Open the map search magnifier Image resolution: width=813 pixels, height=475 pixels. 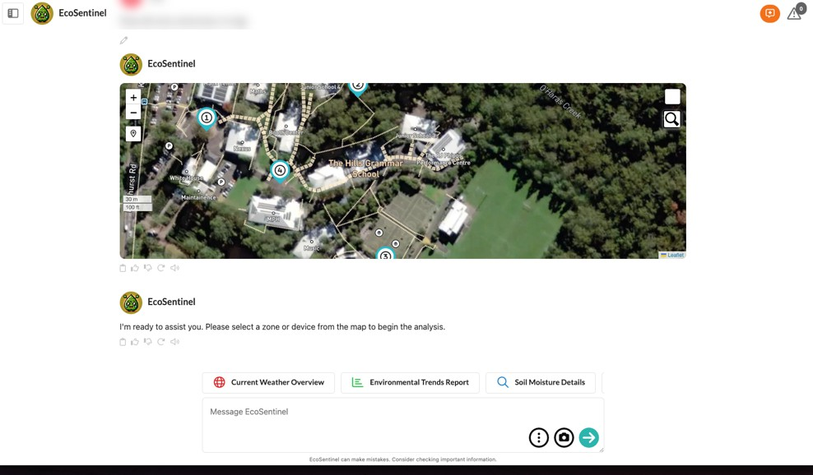[671, 119]
